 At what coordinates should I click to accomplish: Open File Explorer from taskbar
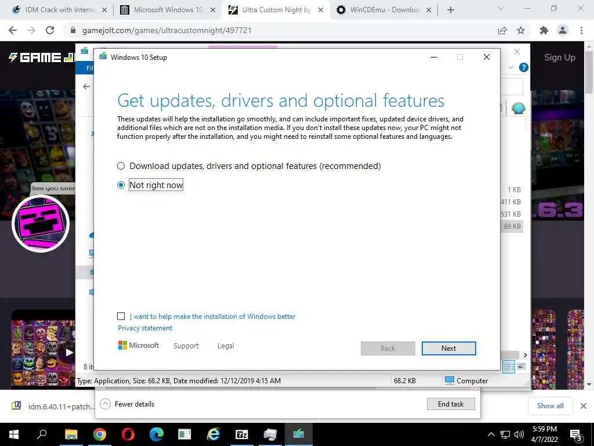click(71, 434)
